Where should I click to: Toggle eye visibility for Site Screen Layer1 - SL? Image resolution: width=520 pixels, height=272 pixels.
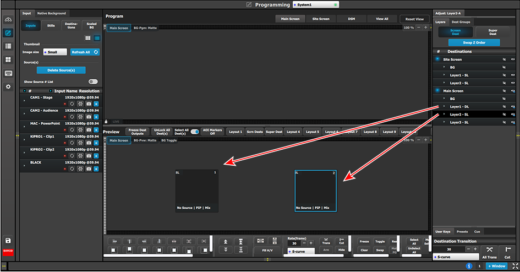click(513, 75)
